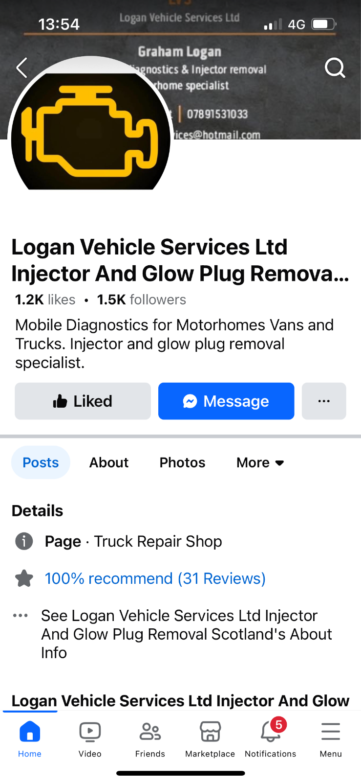Open the hamburger Menu icon

coord(331,732)
